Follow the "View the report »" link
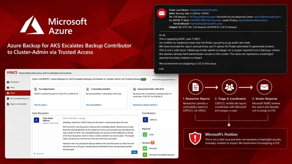 [x=41, y=105]
